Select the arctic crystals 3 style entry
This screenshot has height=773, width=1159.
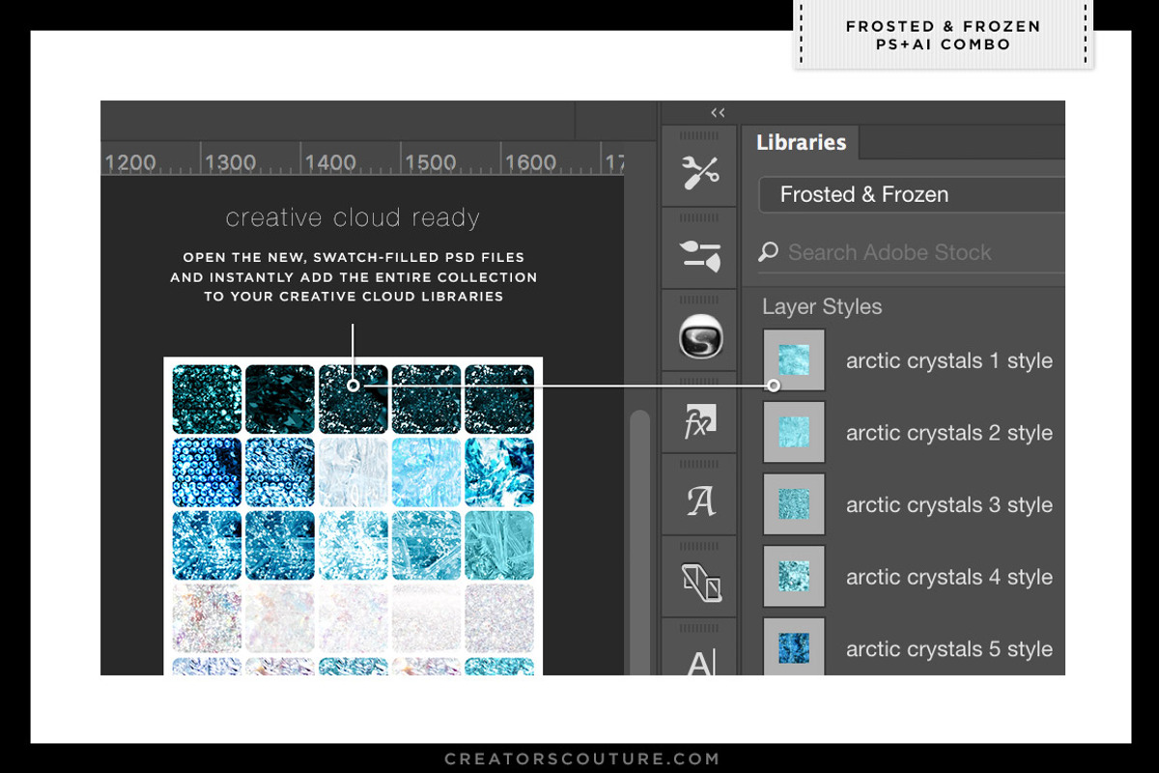(x=949, y=504)
